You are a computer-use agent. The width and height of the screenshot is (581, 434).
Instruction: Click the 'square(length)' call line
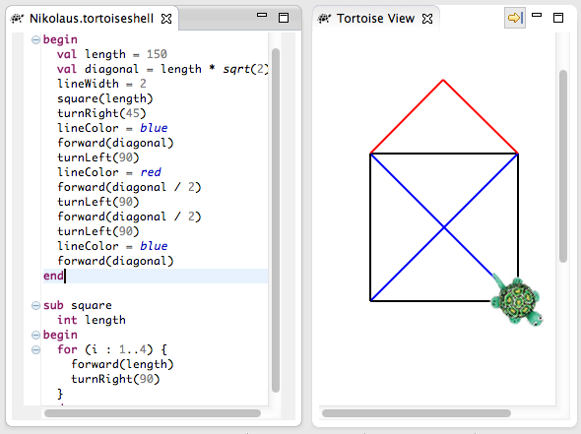pyautogui.click(x=104, y=98)
